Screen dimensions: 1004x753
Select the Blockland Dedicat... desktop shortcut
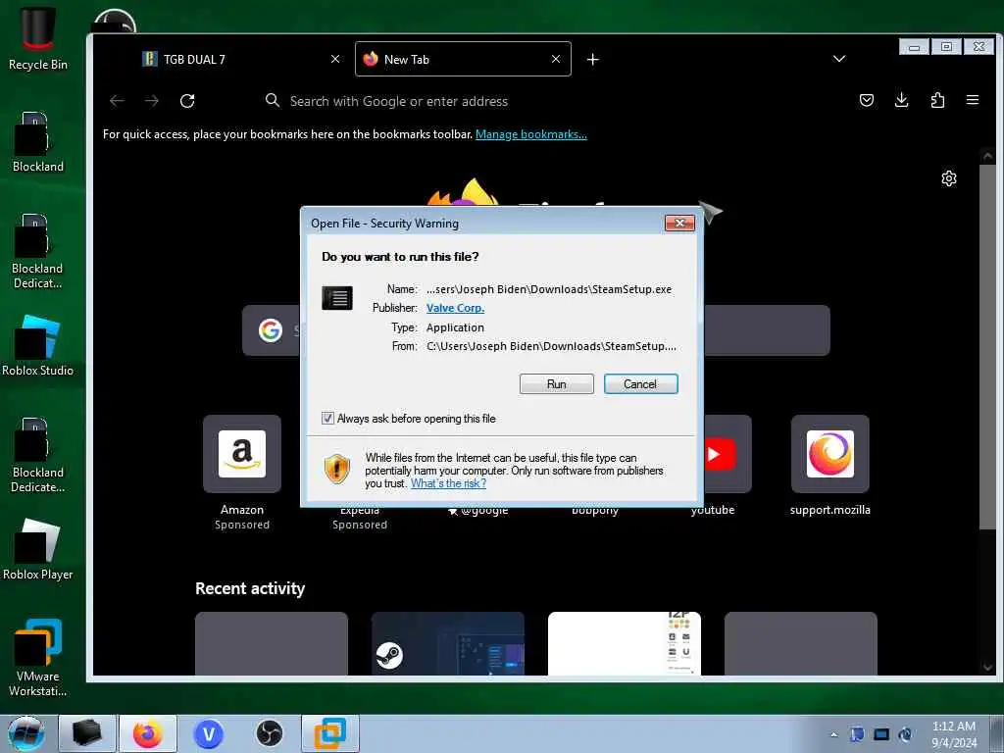coord(37,251)
